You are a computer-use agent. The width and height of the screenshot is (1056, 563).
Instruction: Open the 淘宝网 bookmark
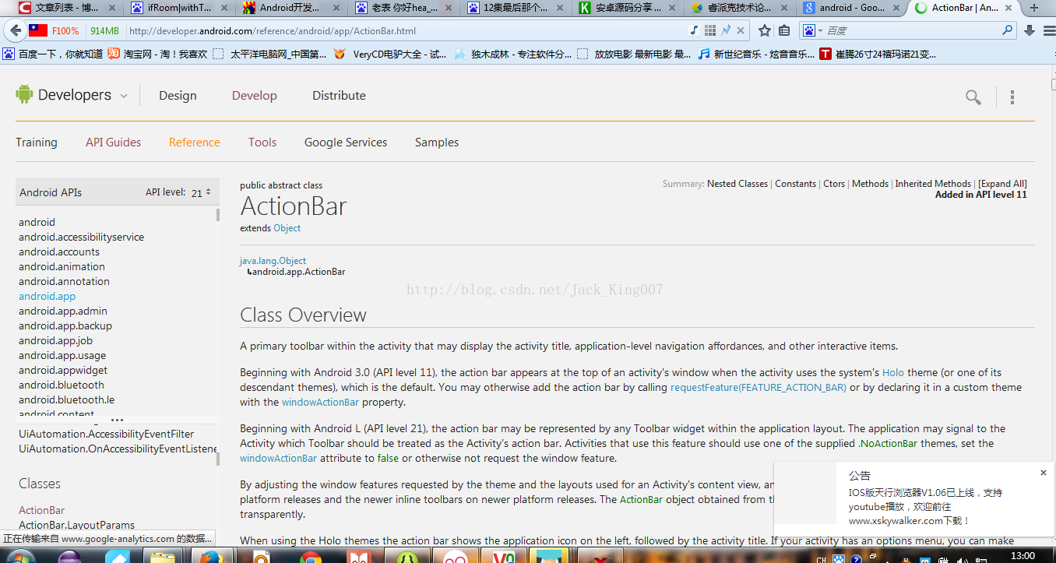[157, 55]
